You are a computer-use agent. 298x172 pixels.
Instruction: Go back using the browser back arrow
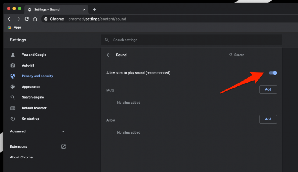[x=9, y=19]
